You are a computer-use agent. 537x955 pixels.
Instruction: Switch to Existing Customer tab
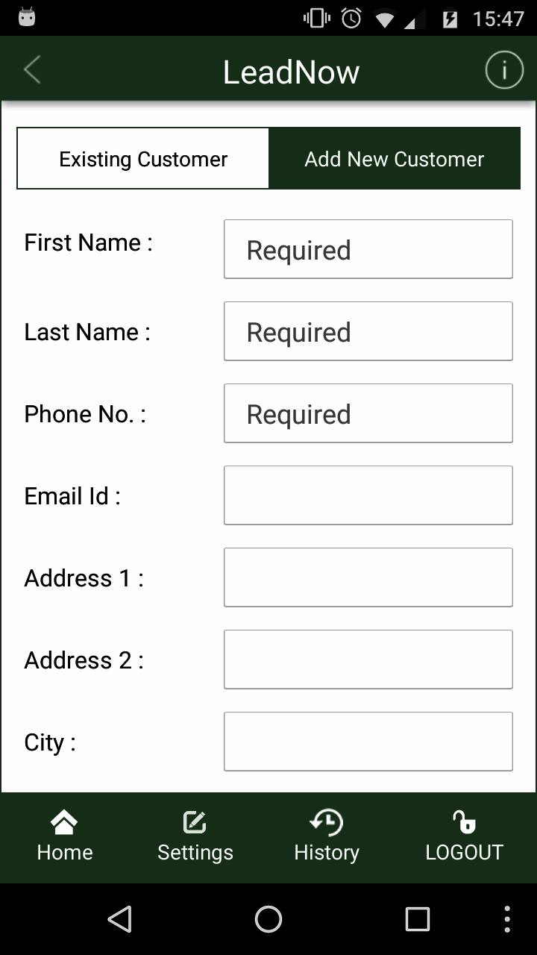(x=143, y=159)
